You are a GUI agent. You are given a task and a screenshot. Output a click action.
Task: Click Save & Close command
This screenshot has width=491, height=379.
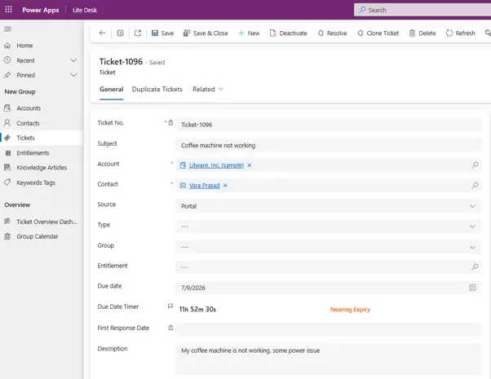coord(206,33)
